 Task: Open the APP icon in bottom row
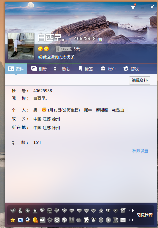[42, 220]
